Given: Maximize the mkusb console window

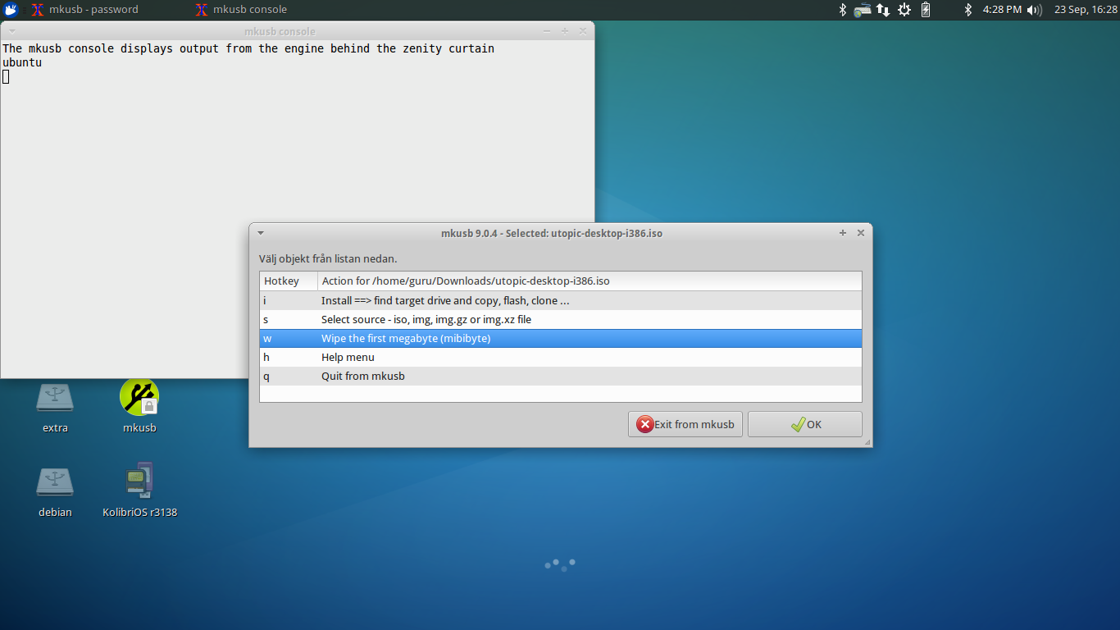Looking at the screenshot, I should coord(565,31).
